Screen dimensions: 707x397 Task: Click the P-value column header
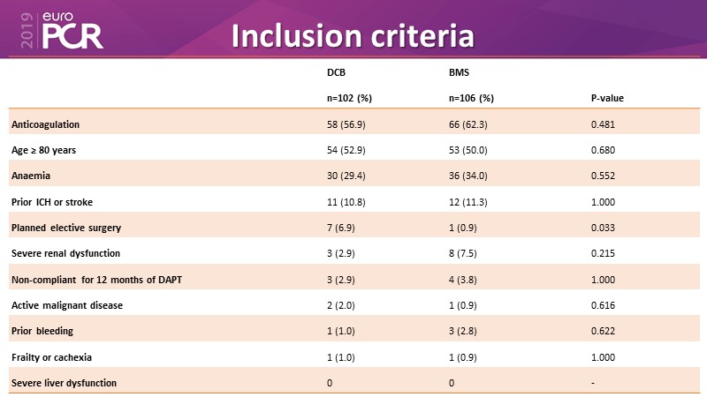tap(608, 98)
